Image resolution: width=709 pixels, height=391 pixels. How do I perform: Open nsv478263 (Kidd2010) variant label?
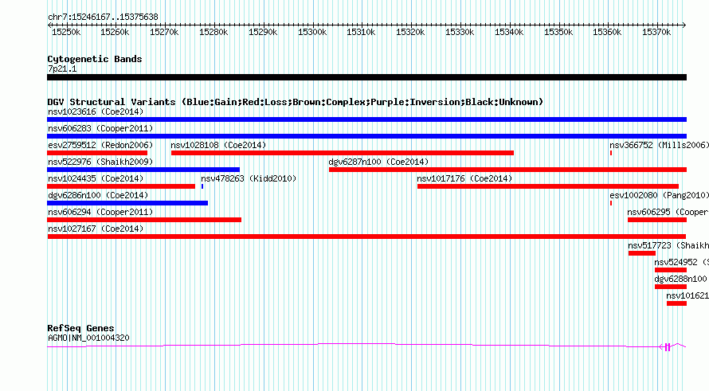(x=249, y=178)
